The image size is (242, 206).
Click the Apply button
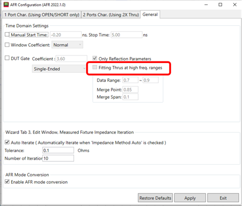click(x=190, y=198)
